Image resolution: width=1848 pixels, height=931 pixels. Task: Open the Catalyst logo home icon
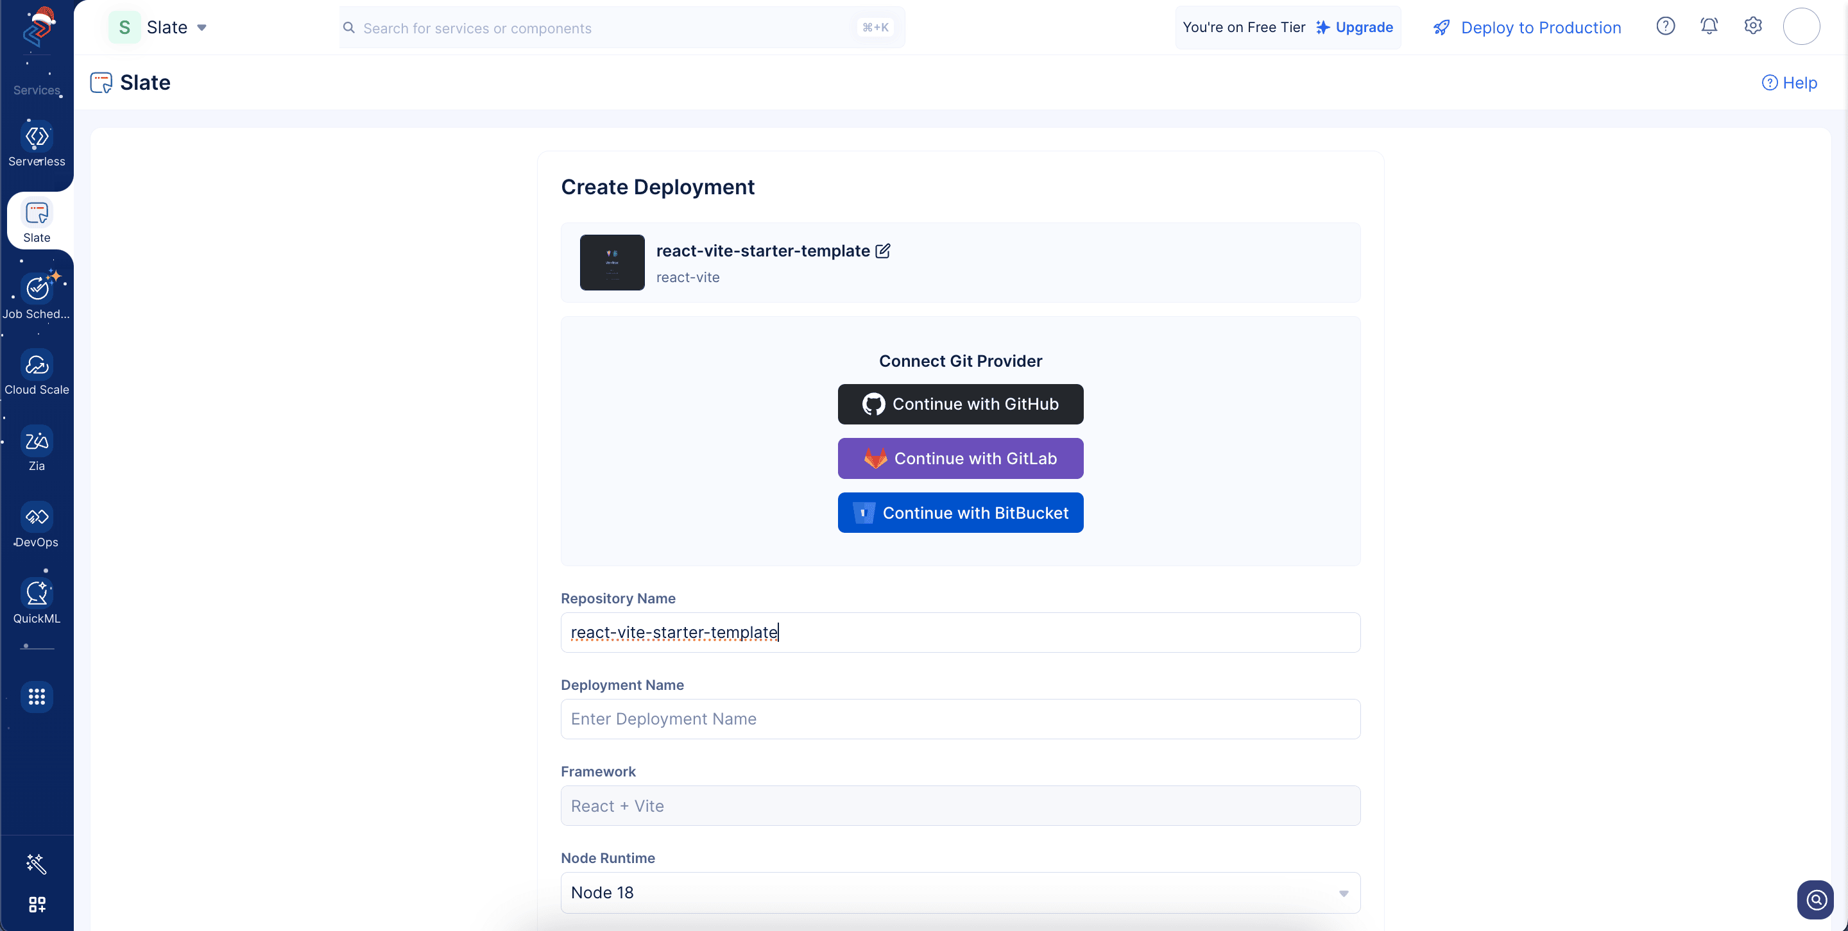click(x=38, y=27)
